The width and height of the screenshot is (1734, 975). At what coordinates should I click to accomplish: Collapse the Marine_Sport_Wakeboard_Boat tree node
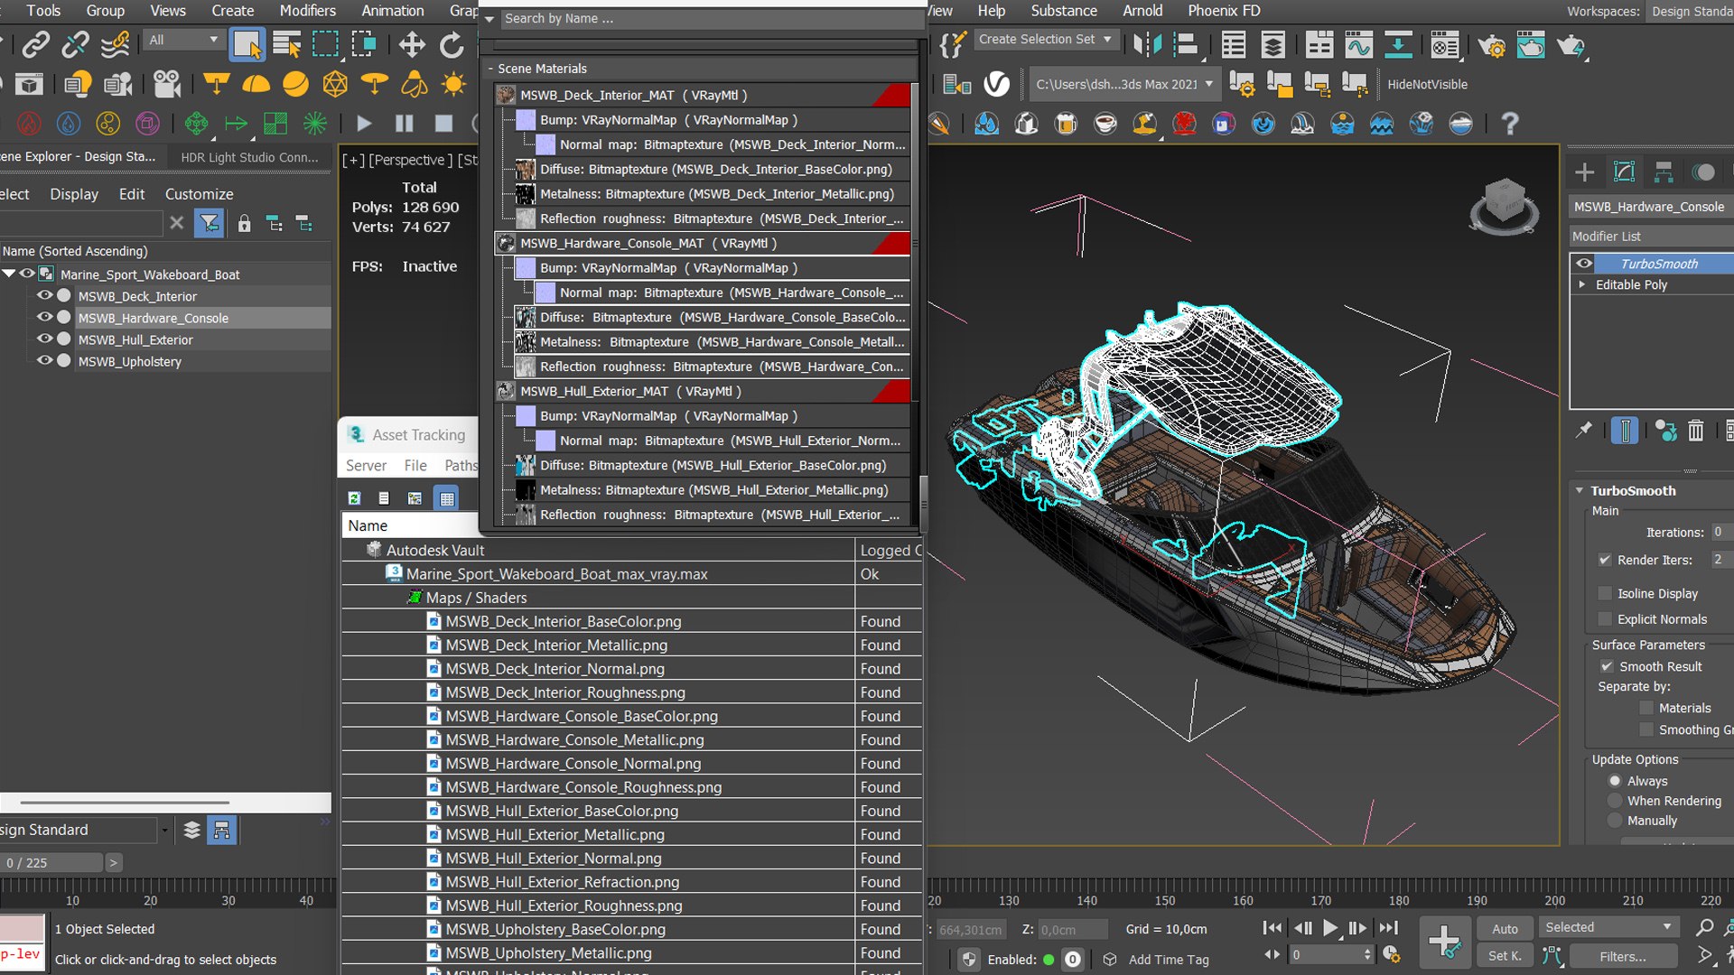(9, 274)
